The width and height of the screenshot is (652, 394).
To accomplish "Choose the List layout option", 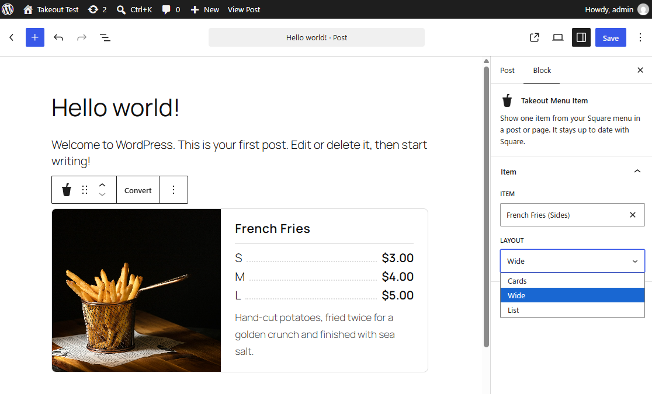I will click(x=572, y=310).
